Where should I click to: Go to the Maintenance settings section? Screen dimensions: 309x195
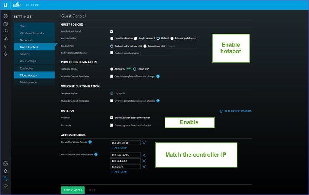point(28,82)
